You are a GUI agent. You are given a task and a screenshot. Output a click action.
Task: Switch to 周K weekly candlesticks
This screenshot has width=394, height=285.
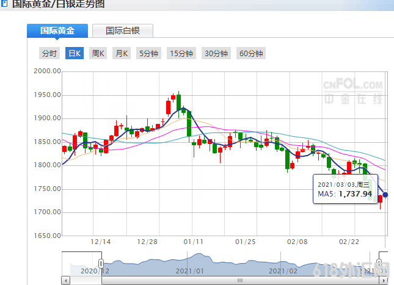click(98, 54)
